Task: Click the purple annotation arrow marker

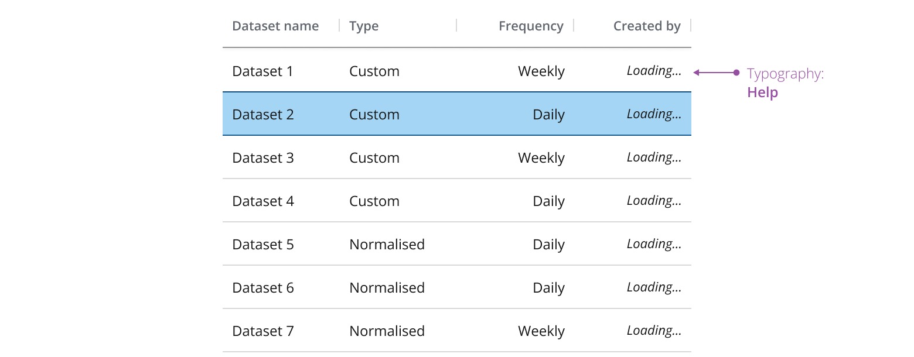Action: pos(737,73)
